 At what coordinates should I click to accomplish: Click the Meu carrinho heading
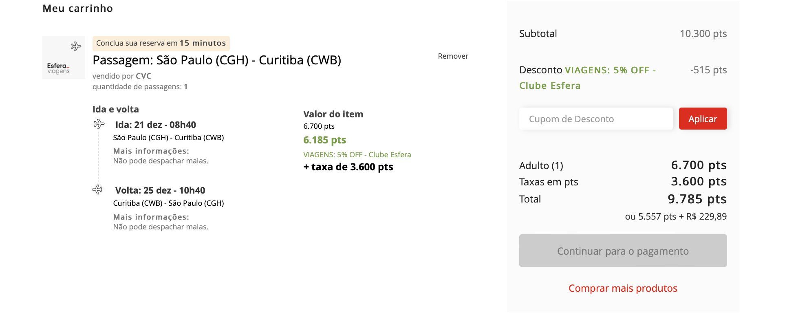(78, 9)
